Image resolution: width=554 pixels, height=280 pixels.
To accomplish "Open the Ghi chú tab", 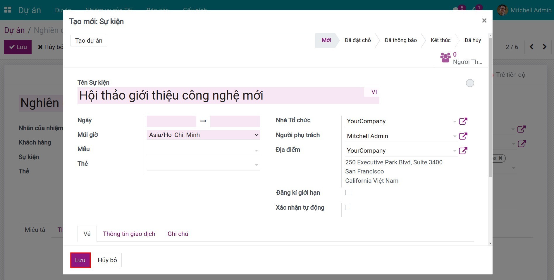I will click(178, 234).
